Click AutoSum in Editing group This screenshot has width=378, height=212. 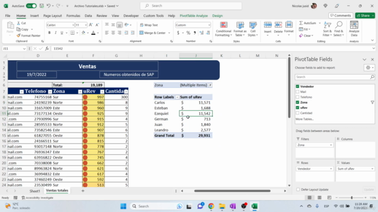(x=308, y=23)
